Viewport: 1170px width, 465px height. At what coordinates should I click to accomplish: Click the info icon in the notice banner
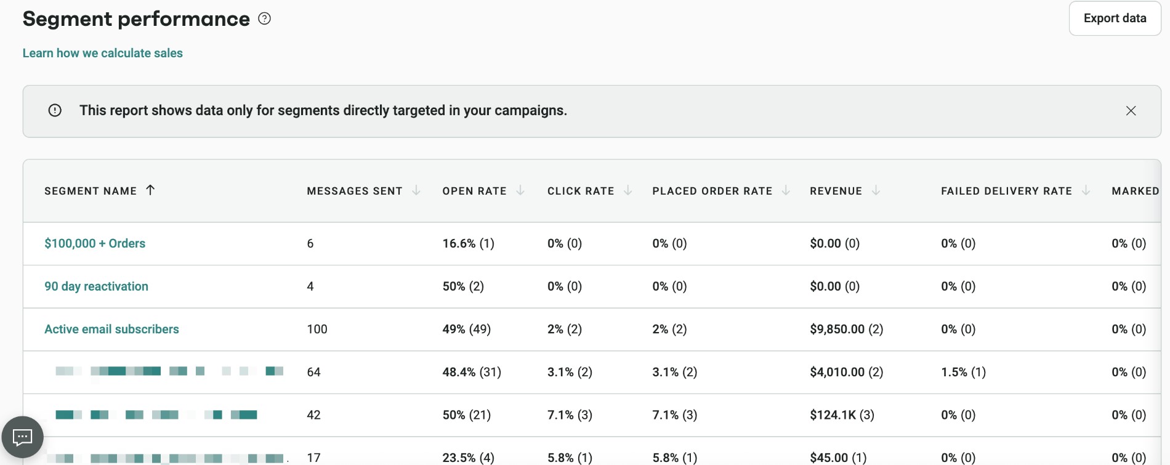click(x=55, y=111)
